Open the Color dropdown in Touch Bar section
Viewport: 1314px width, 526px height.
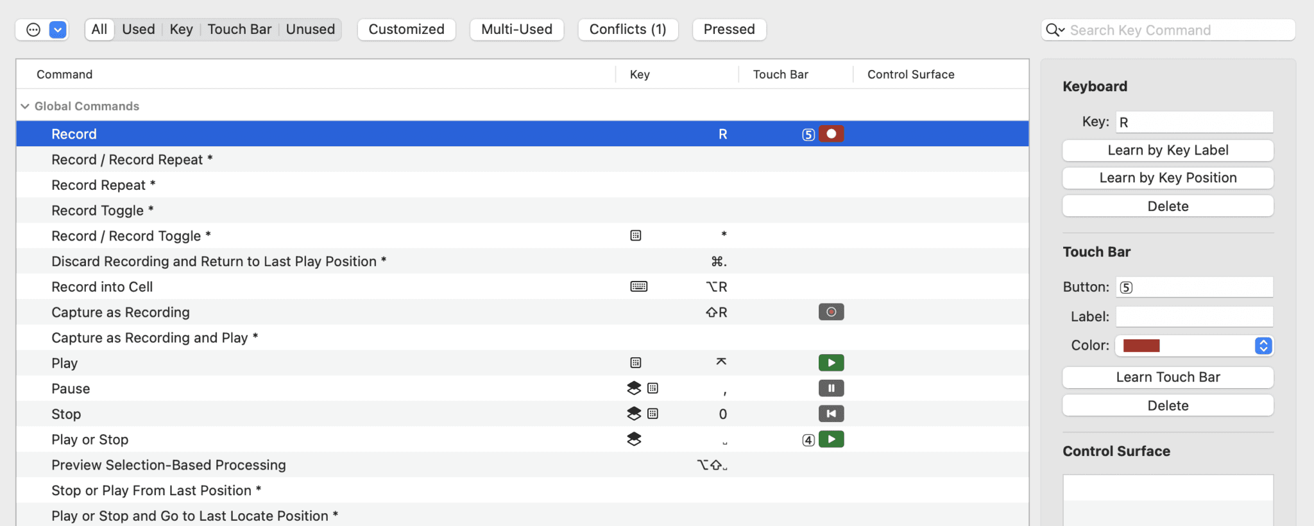pos(1263,346)
